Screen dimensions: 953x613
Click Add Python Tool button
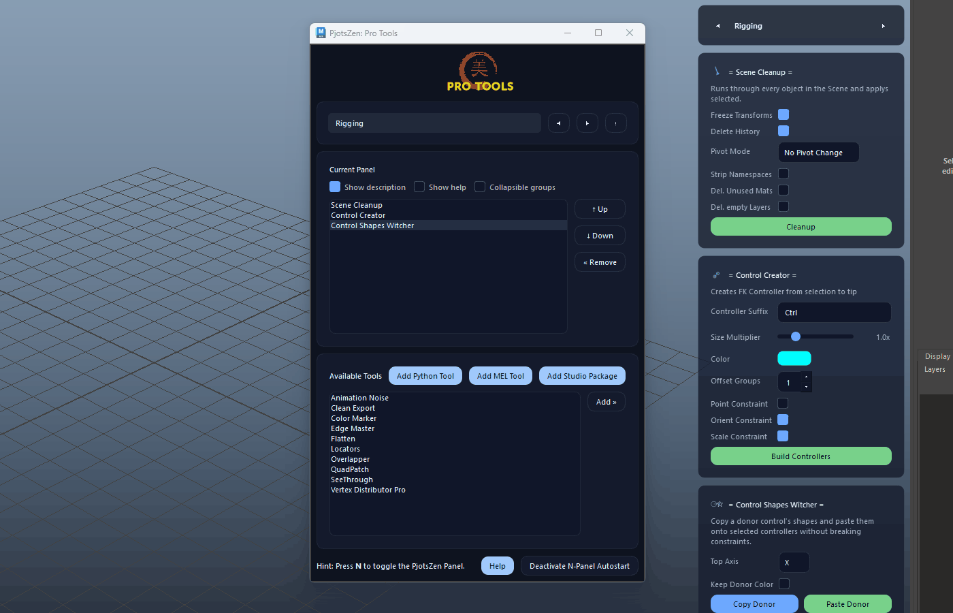tap(425, 376)
